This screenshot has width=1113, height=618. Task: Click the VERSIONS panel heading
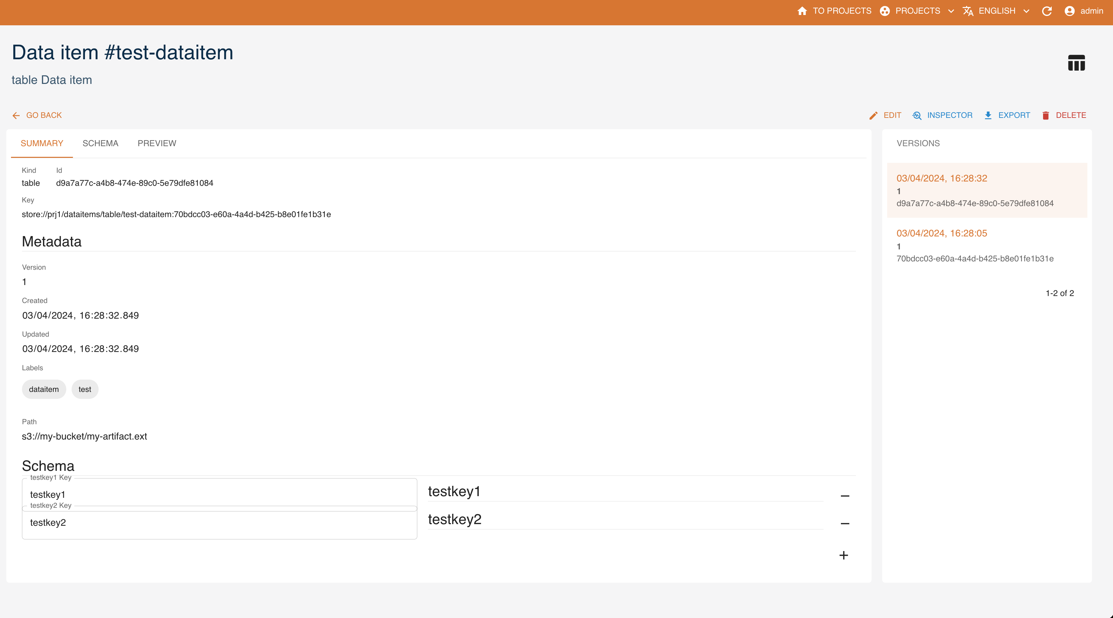pyautogui.click(x=918, y=144)
